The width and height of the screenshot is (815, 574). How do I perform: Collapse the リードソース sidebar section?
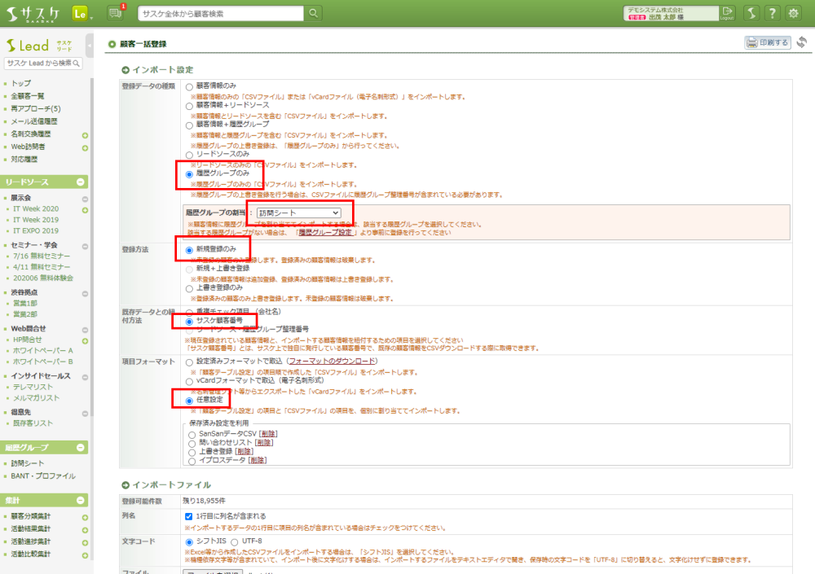coord(82,182)
